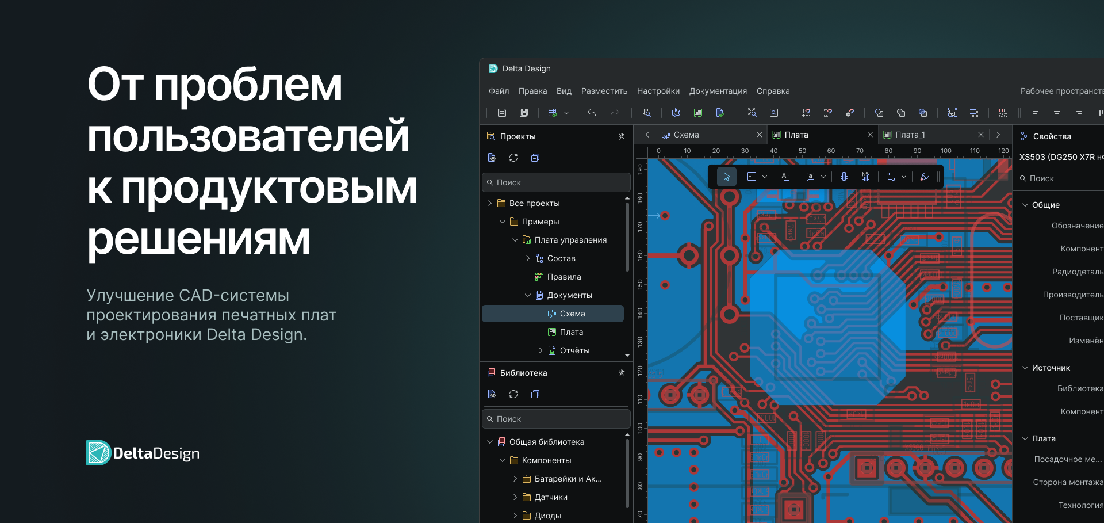1104x523 pixels.
Task: Open the dropdown next to the speech-bubble label tool
Action: coord(823,177)
